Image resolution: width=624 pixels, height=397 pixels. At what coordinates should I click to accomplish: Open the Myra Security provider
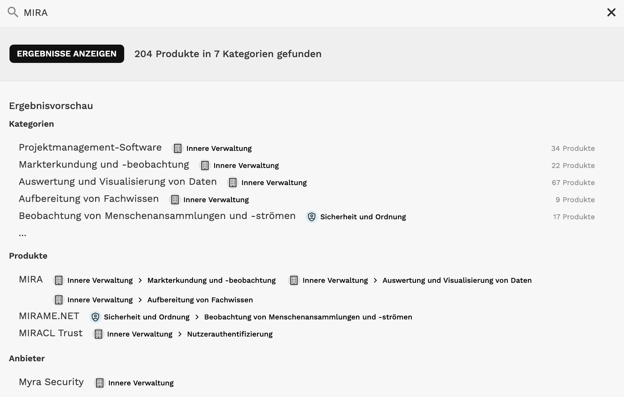pyautogui.click(x=51, y=382)
